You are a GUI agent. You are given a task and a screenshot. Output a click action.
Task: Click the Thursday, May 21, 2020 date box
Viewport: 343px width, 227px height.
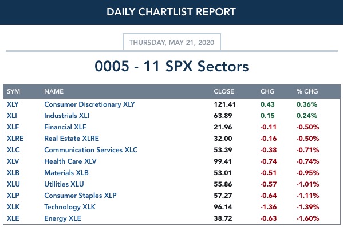pos(172,42)
